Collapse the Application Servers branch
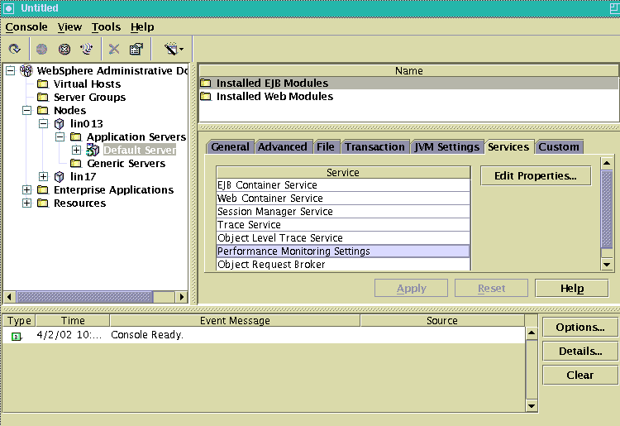620x426 pixels. pyautogui.click(x=60, y=136)
